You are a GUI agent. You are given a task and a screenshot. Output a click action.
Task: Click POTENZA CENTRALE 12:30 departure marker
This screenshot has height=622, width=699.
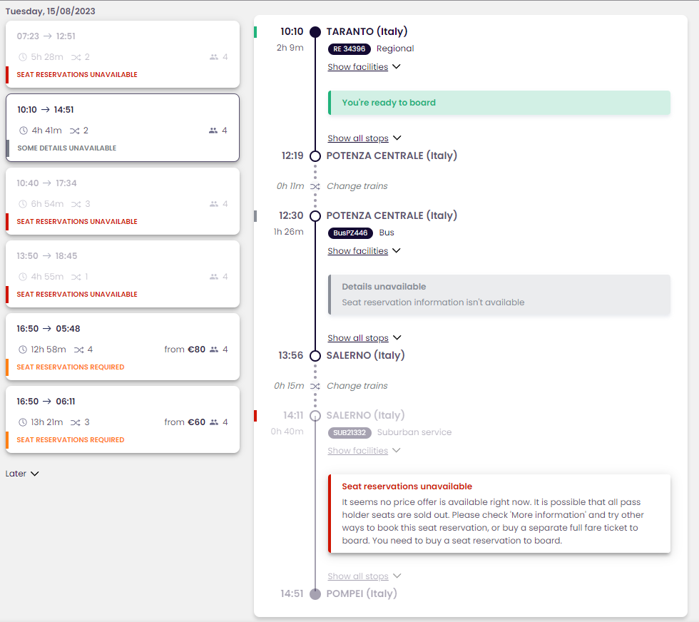point(315,216)
